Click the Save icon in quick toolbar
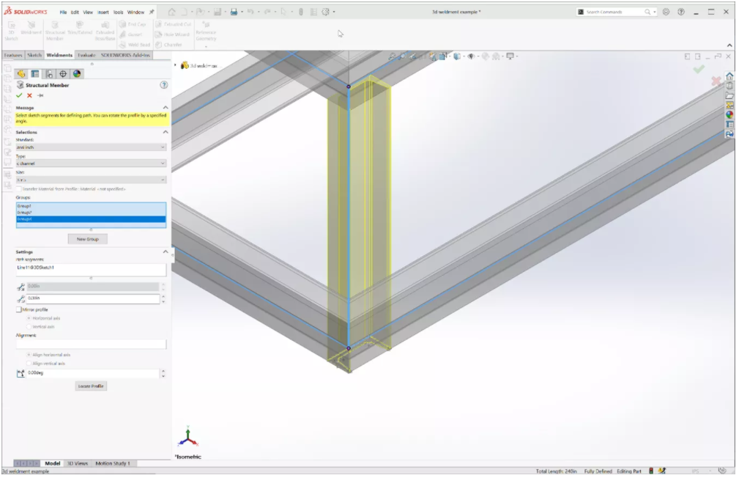The height and width of the screenshot is (478, 739). [218, 12]
